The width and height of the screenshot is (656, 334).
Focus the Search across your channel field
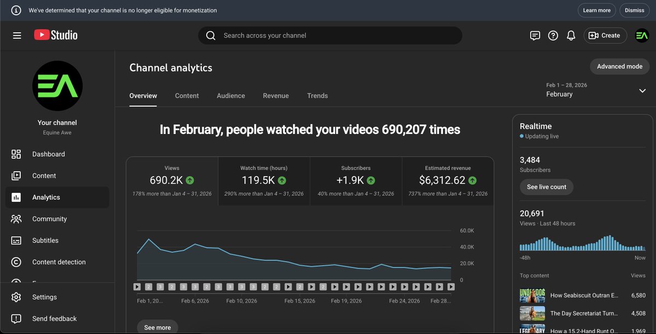(x=330, y=36)
